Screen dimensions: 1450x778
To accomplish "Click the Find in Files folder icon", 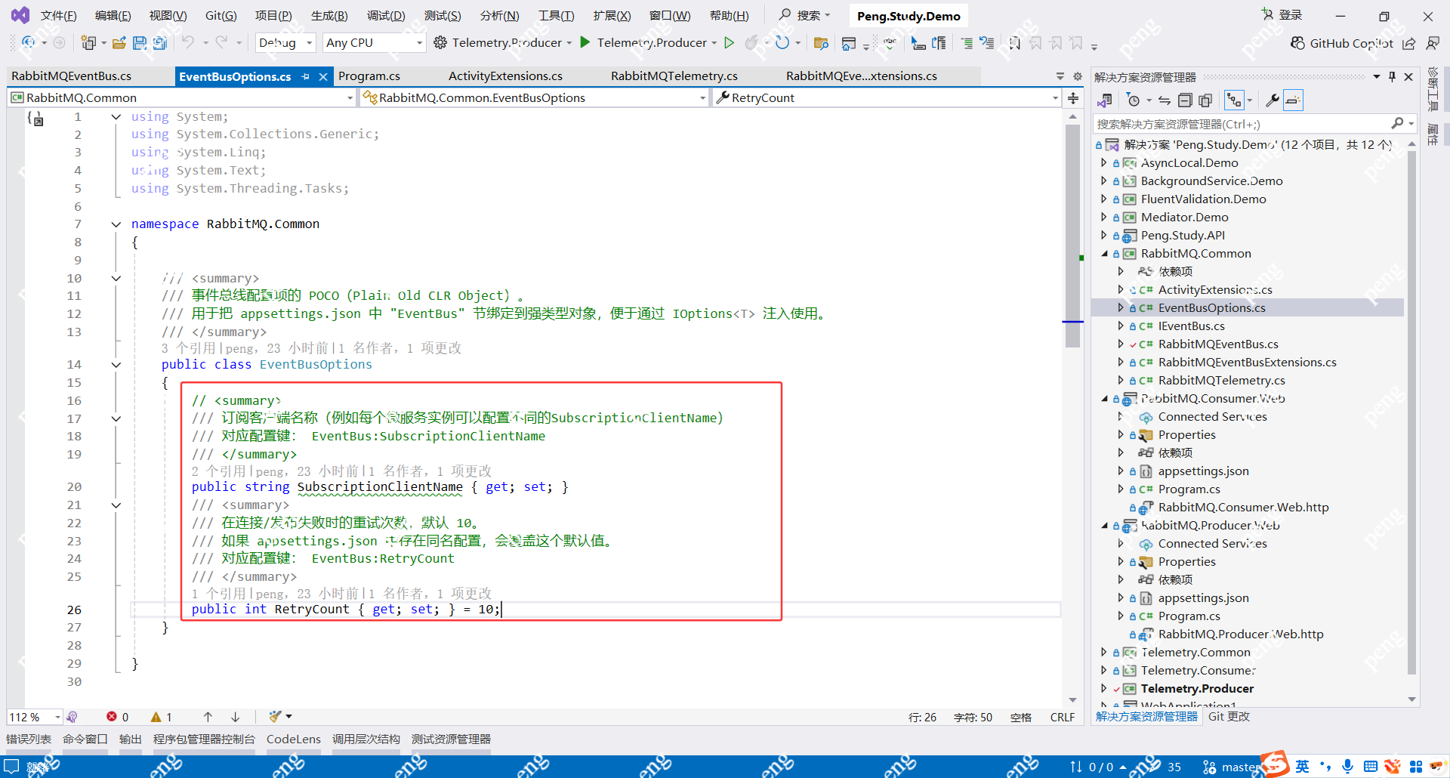I will (821, 43).
